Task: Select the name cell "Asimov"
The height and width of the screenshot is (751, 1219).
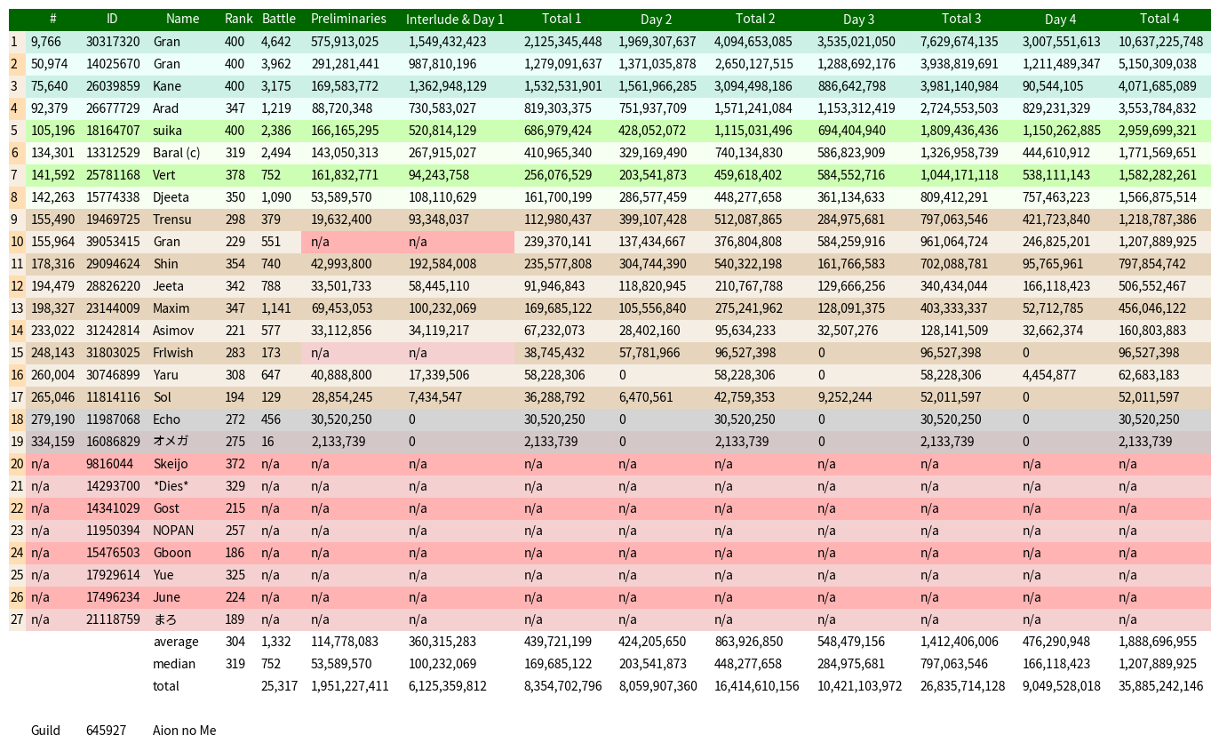Action: 173,331
